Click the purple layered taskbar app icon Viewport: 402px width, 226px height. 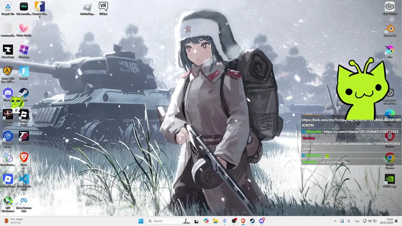[225, 221]
